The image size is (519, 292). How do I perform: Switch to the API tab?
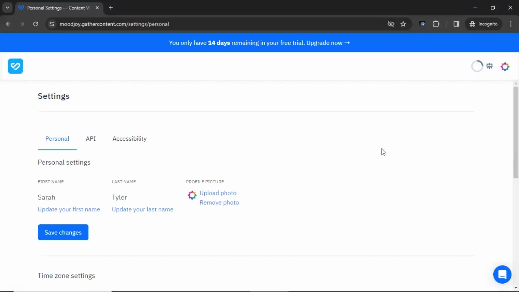point(91,139)
